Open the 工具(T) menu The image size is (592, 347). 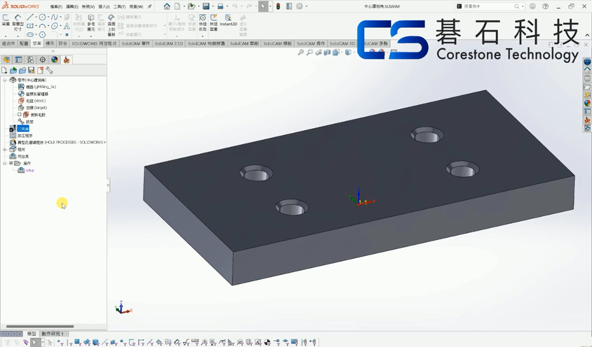point(119,7)
